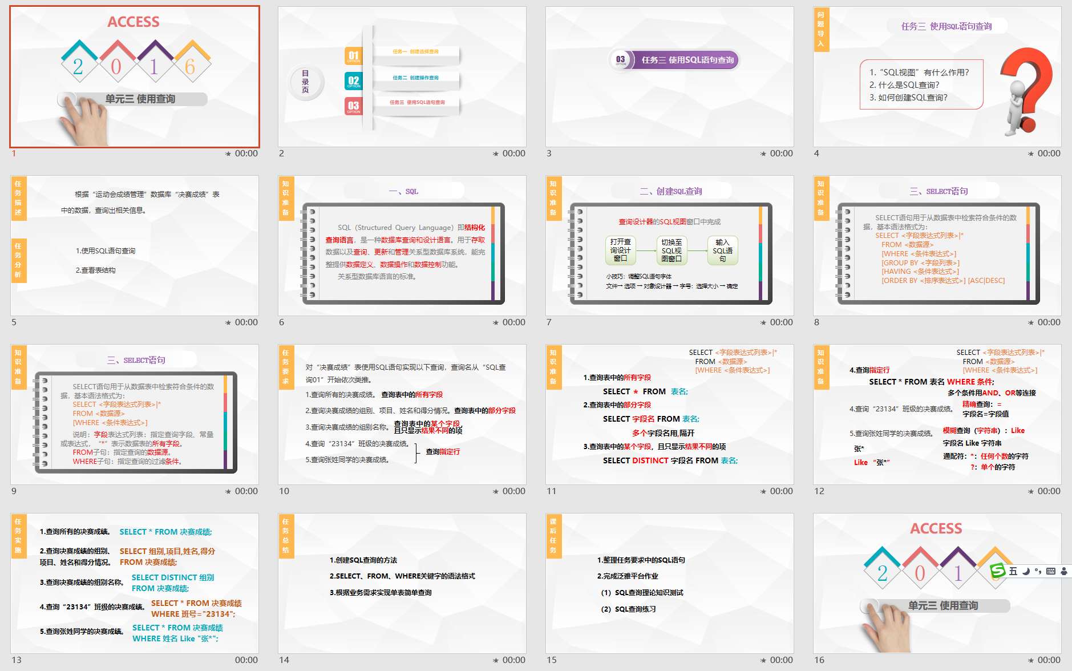Viewport: 1072px width, 671px height.
Task: Select slide 6 about SQL definition
Action: (x=402, y=245)
